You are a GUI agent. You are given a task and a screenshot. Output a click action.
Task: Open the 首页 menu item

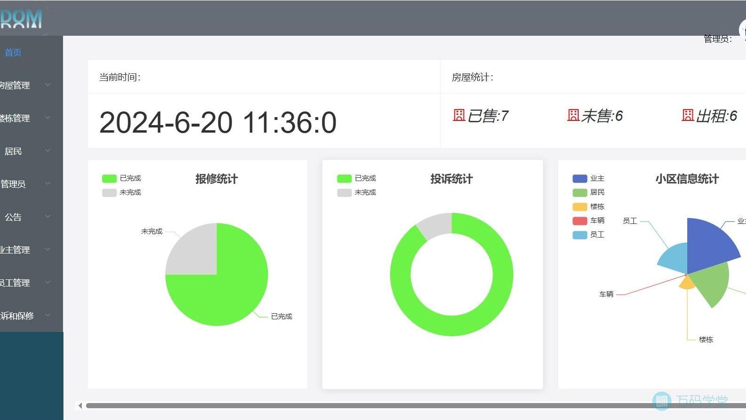(13, 53)
